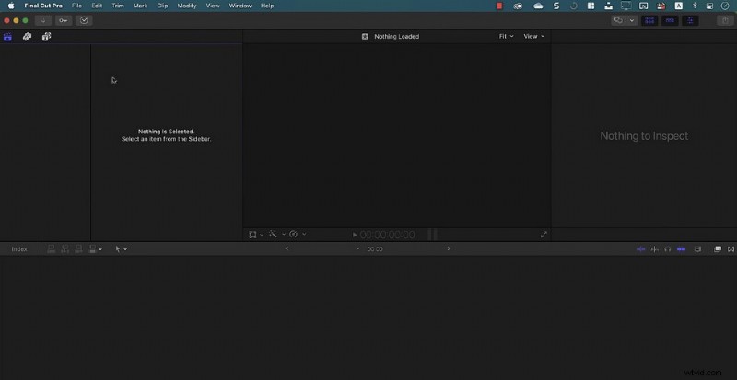Screen dimensions: 737x380
Task: Click the retiming speedometer icon
Action: tap(294, 234)
